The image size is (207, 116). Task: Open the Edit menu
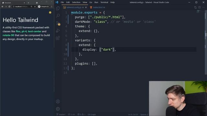pos(68,2)
